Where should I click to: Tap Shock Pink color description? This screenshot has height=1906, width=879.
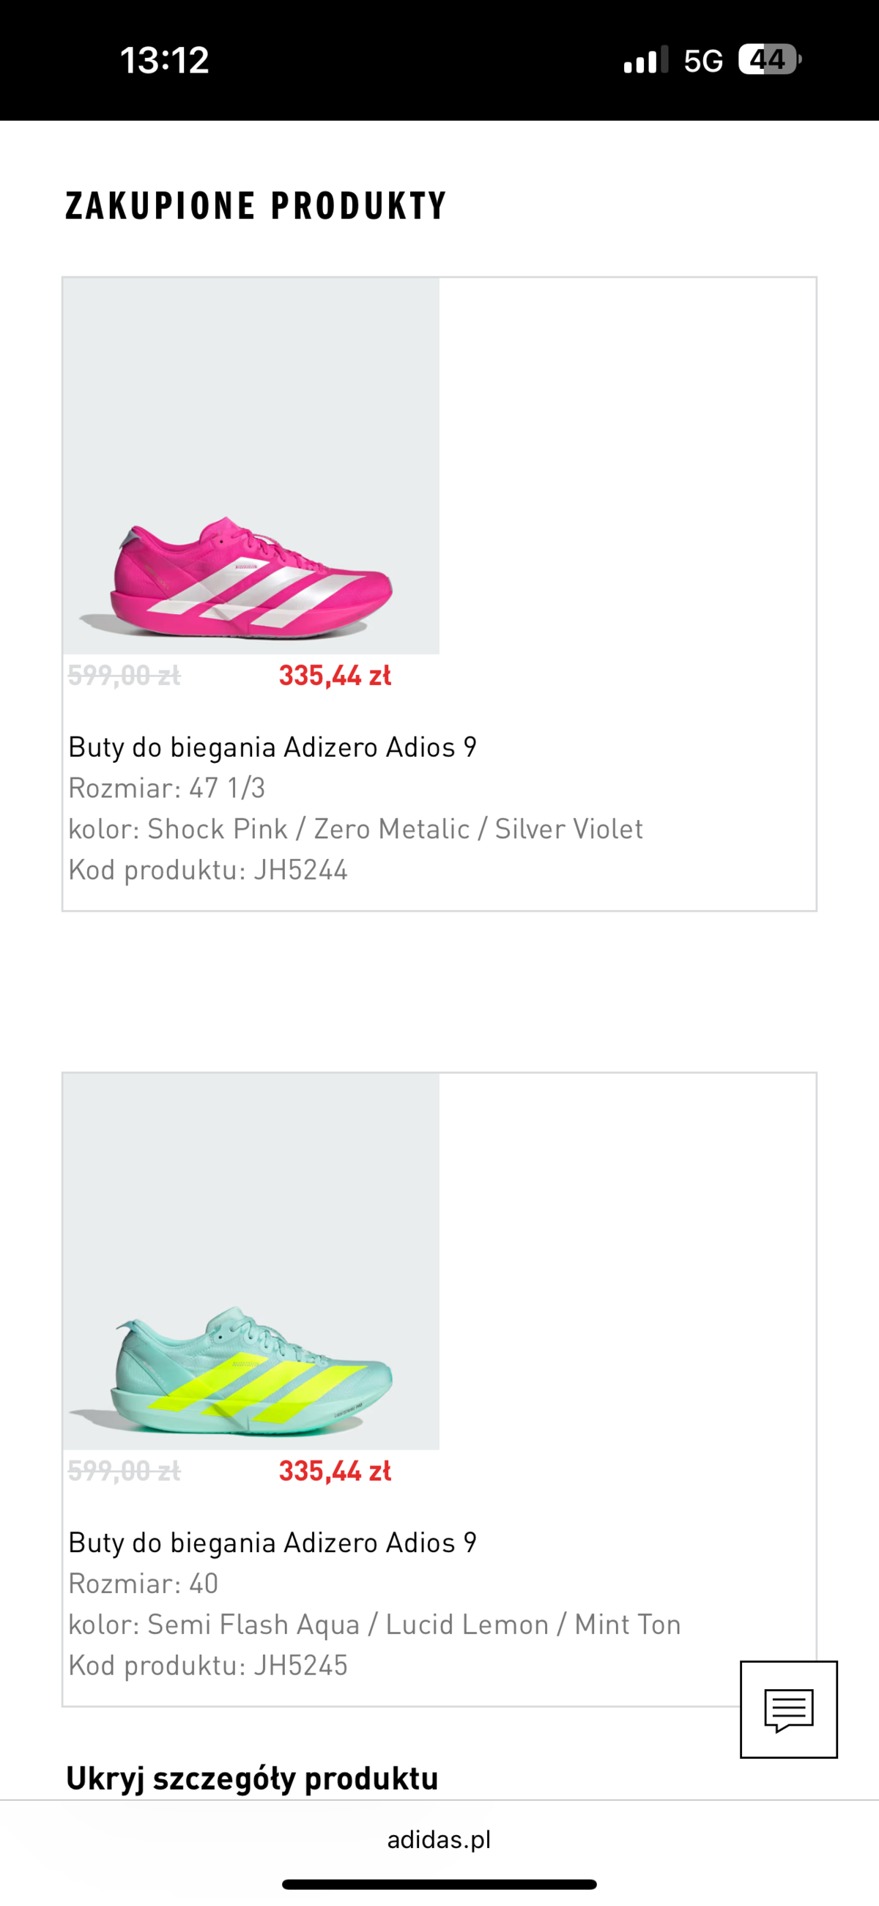[355, 830]
